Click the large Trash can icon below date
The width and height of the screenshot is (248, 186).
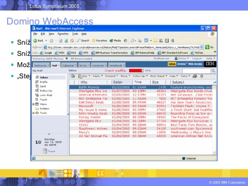(x=45, y=151)
